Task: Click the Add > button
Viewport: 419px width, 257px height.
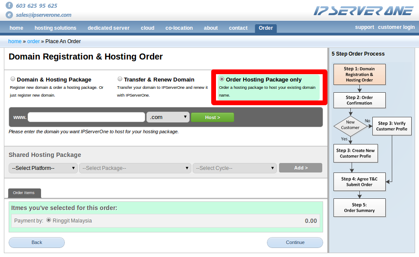Action: click(301, 168)
